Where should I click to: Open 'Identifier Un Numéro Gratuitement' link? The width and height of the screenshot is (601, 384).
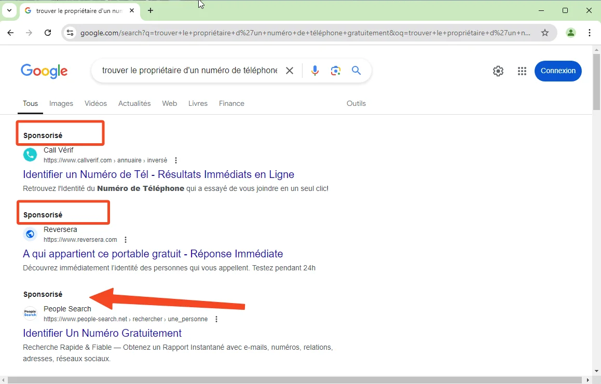[x=102, y=333]
